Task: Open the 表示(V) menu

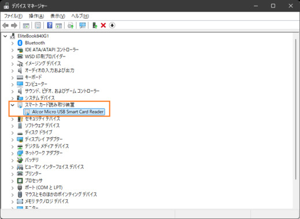Action: coord(58,16)
